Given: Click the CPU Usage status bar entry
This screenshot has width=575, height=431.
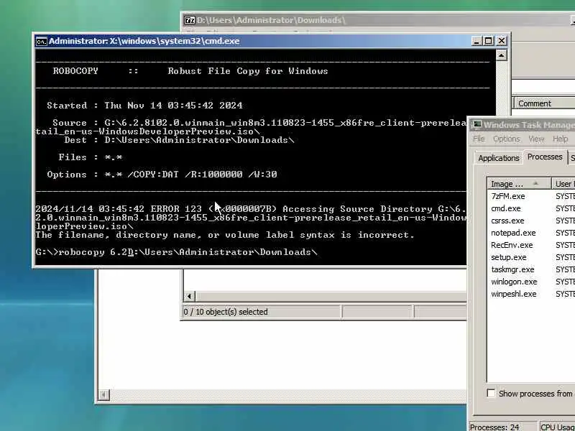Looking at the screenshot, I should [558, 427].
